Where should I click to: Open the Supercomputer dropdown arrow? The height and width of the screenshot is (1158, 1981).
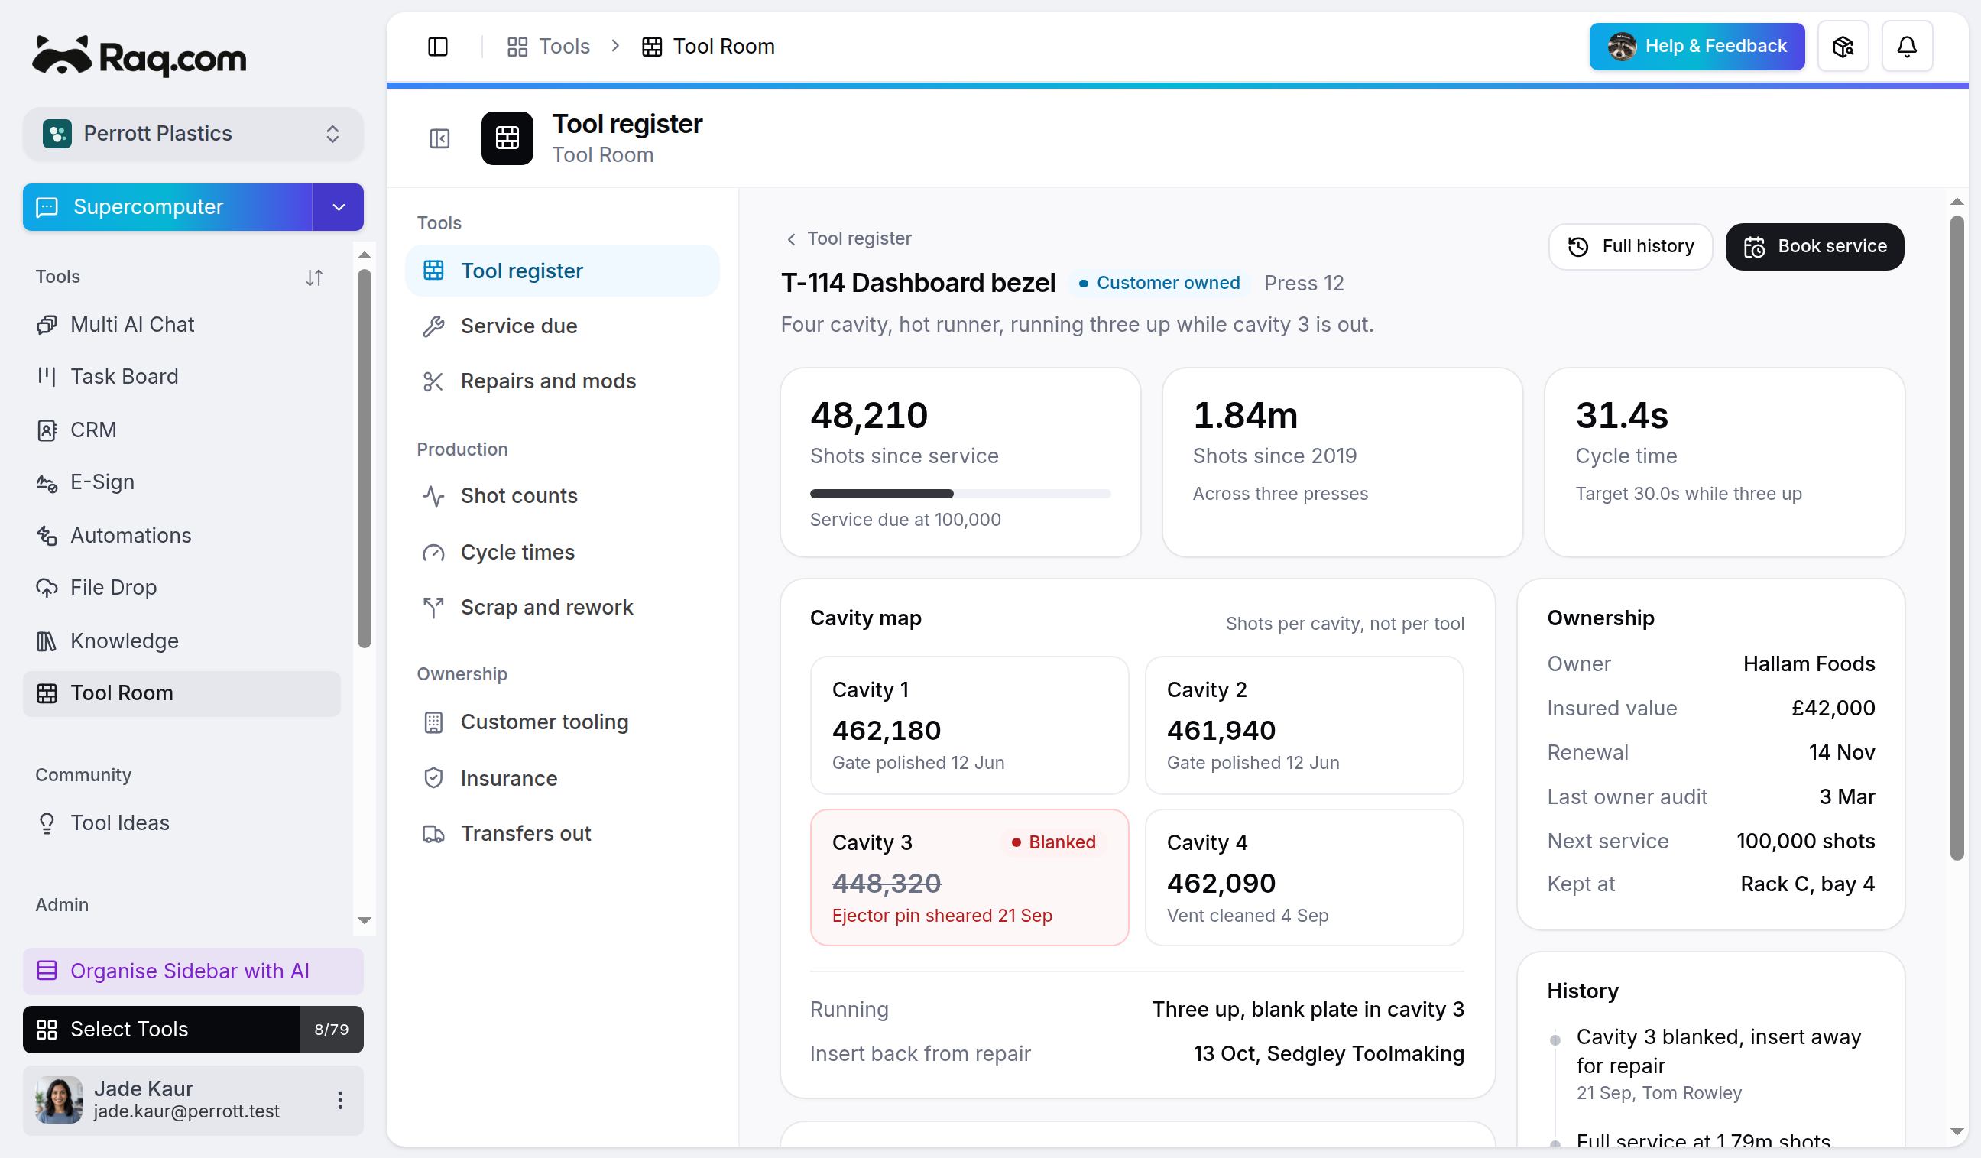(338, 206)
